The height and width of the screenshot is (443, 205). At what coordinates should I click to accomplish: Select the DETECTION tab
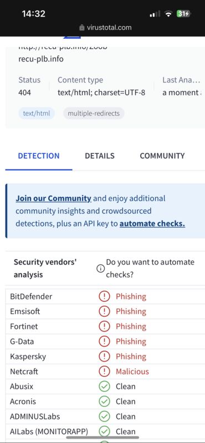(x=39, y=156)
